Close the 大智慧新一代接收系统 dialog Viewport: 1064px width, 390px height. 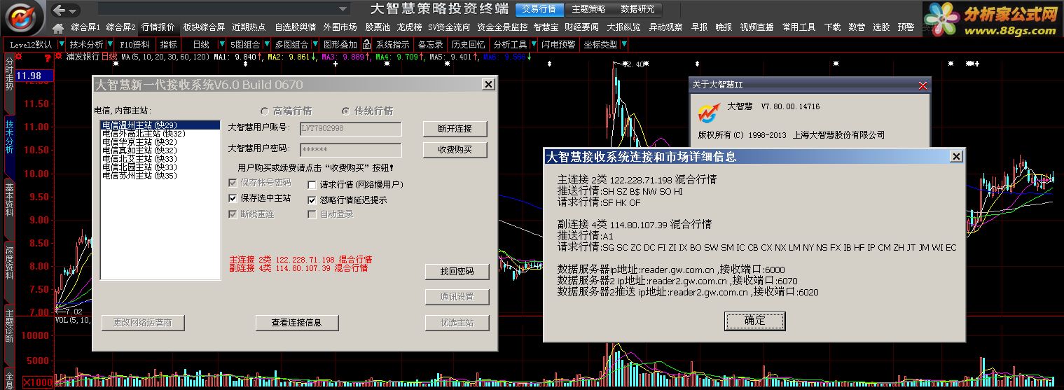point(488,85)
